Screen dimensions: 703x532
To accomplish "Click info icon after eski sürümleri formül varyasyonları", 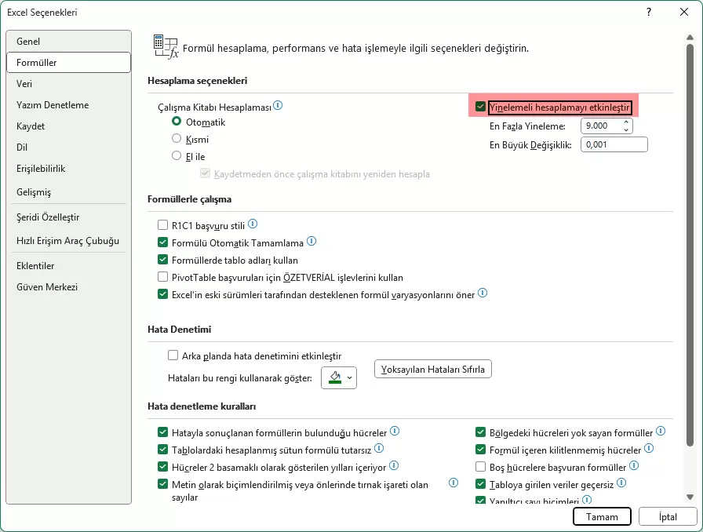I will [x=483, y=293].
